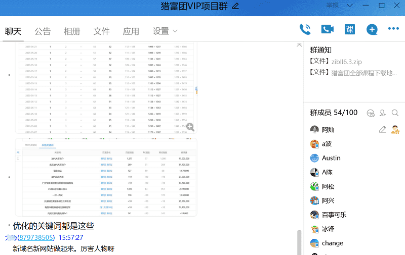
Task: Open the 举报 report option
Action: click(x=333, y=5)
